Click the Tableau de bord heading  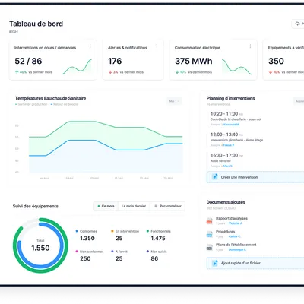pos(36,24)
